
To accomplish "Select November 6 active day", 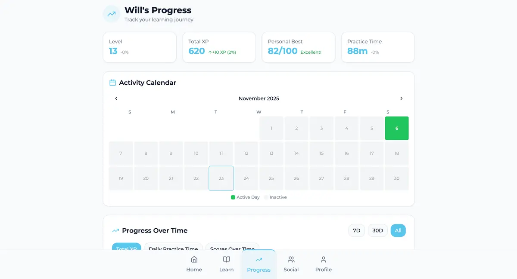I will [x=397, y=128].
